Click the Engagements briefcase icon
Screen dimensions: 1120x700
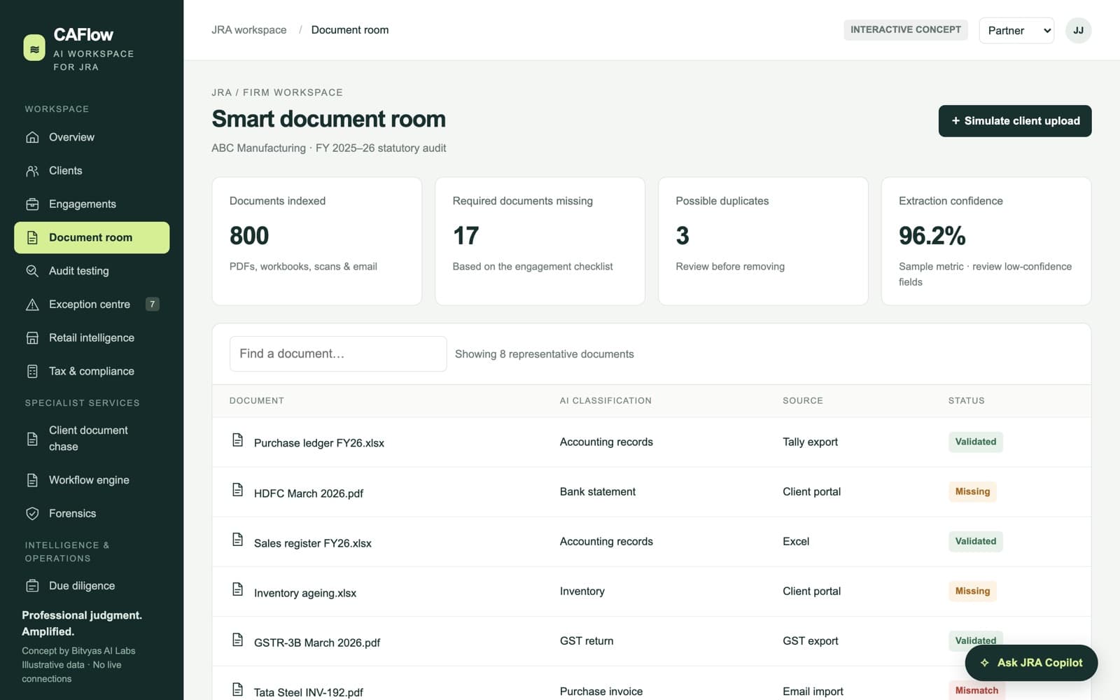[32, 204]
